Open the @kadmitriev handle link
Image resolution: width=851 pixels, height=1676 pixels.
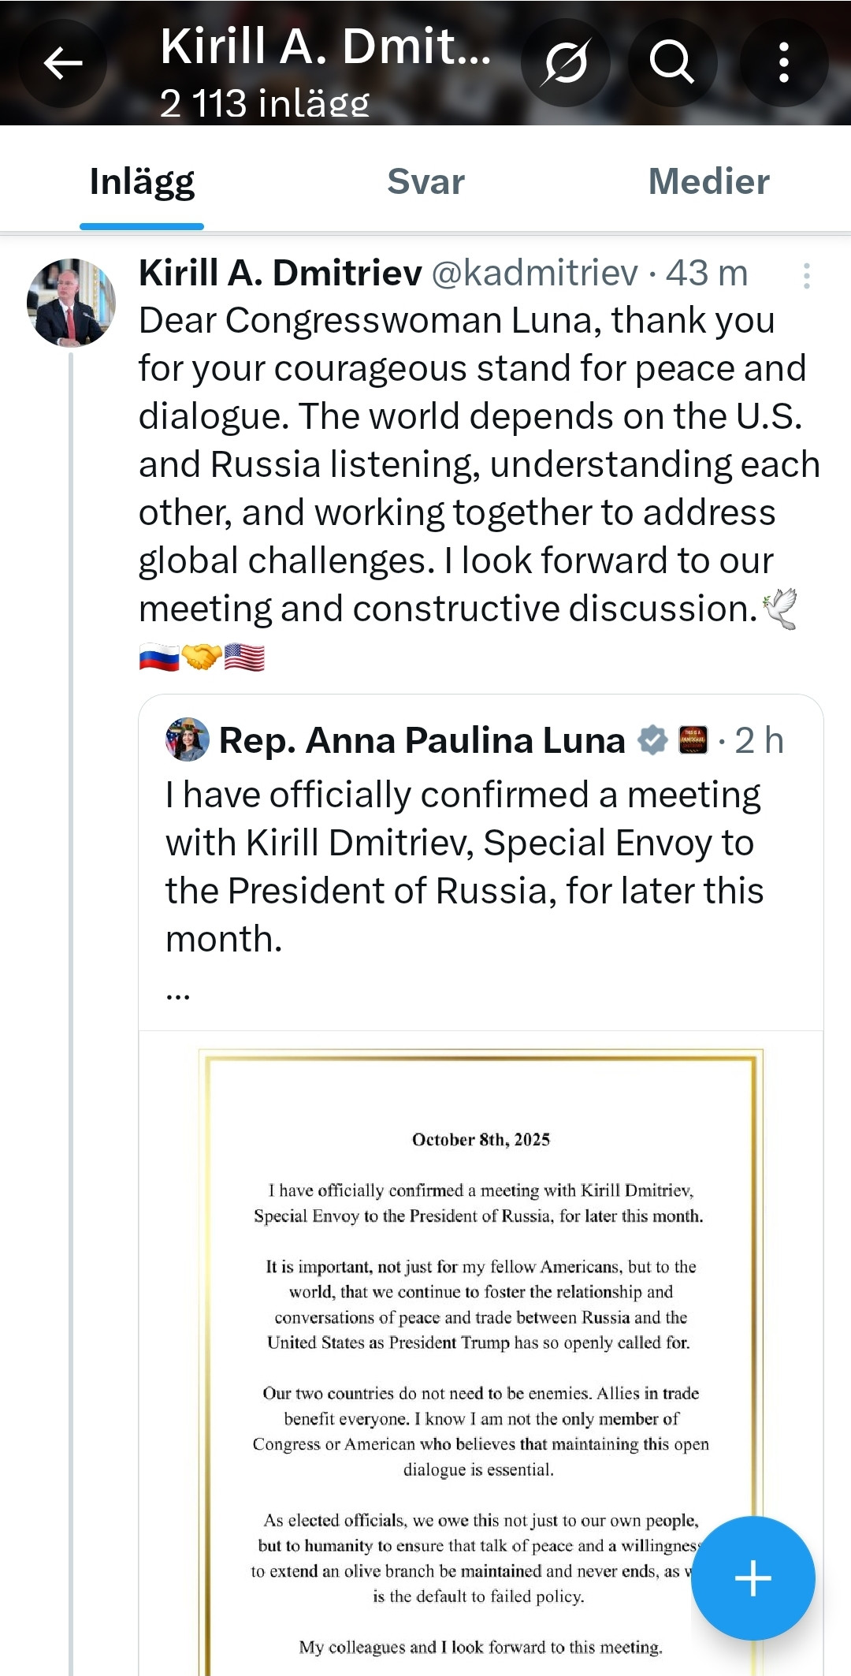(x=534, y=274)
